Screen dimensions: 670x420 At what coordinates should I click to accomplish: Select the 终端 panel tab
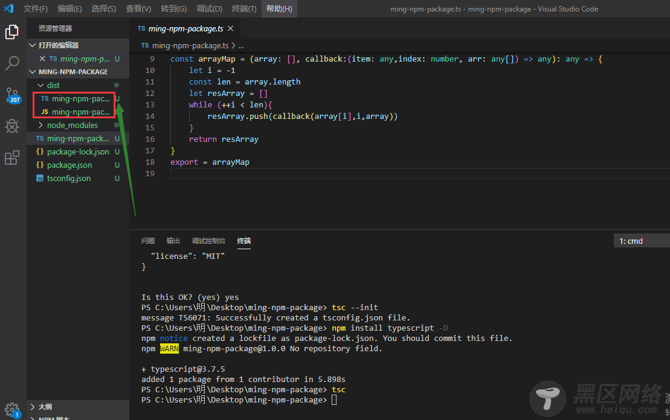(x=244, y=241)
